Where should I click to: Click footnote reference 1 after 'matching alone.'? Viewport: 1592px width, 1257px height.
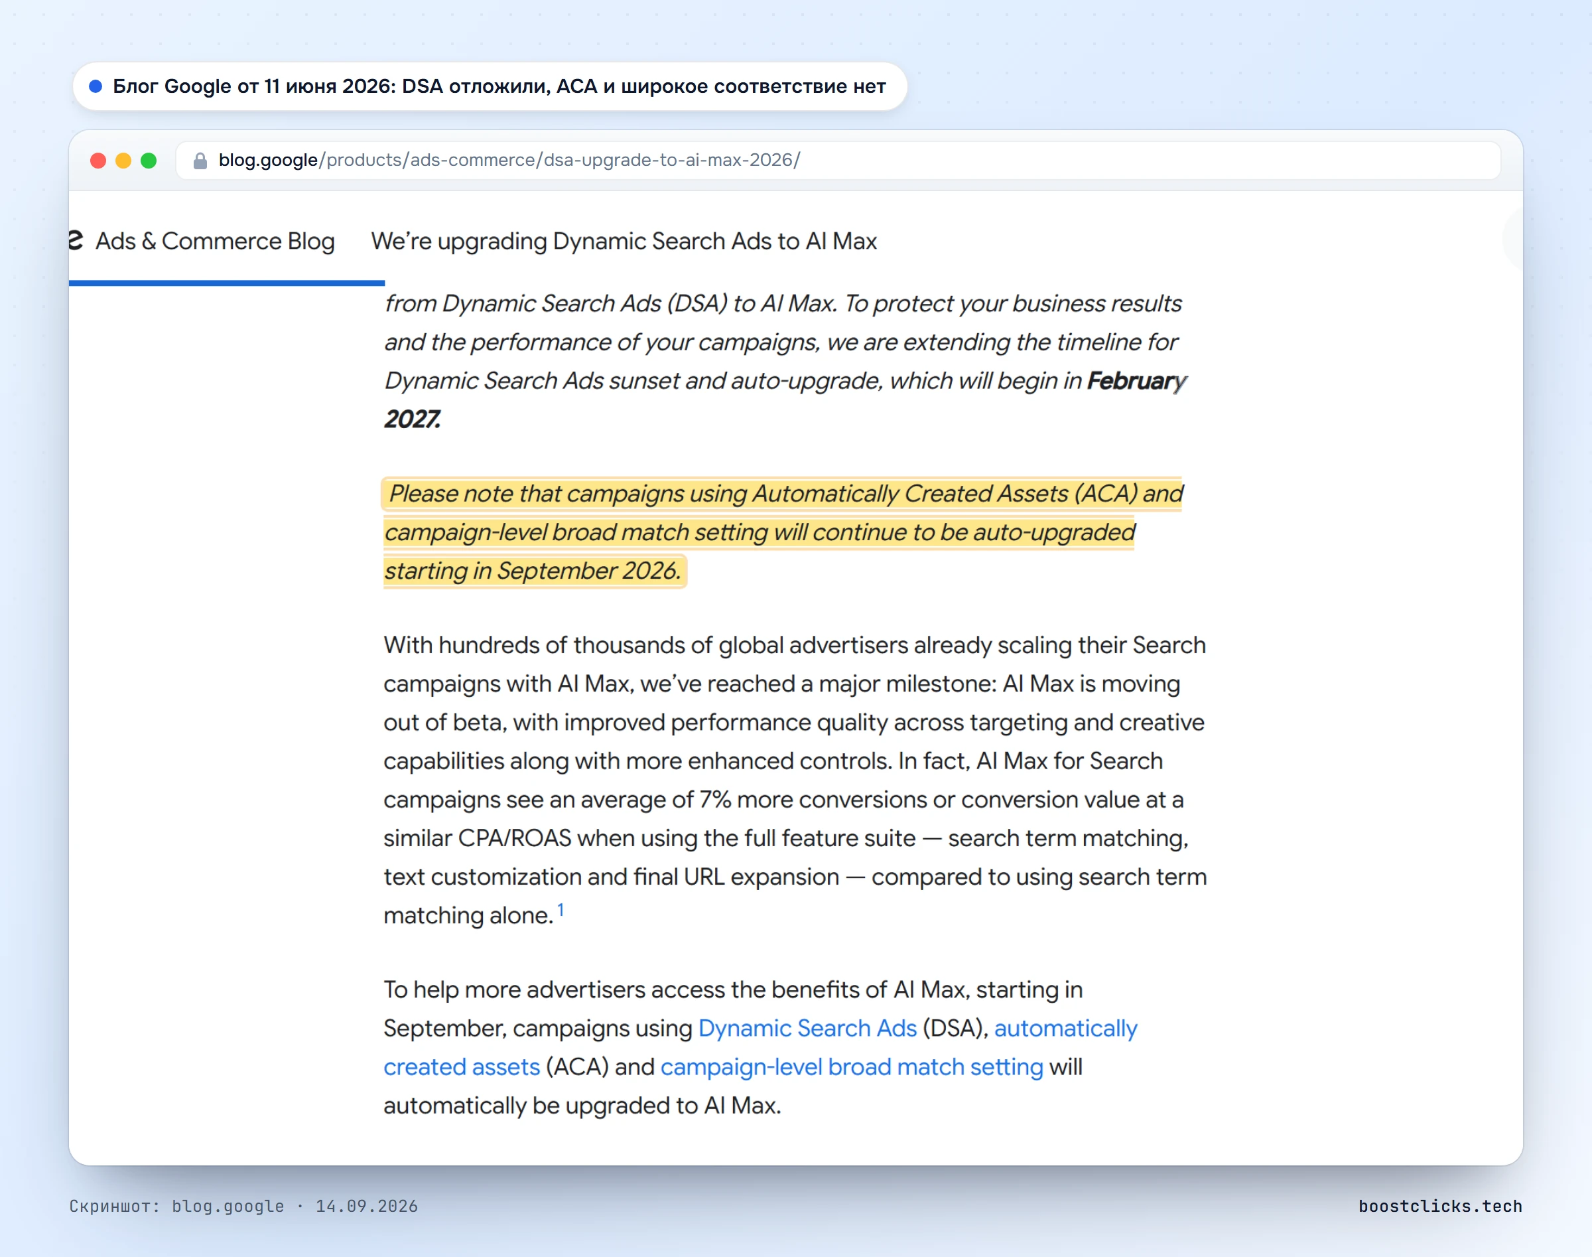click(x=561, y=911)
